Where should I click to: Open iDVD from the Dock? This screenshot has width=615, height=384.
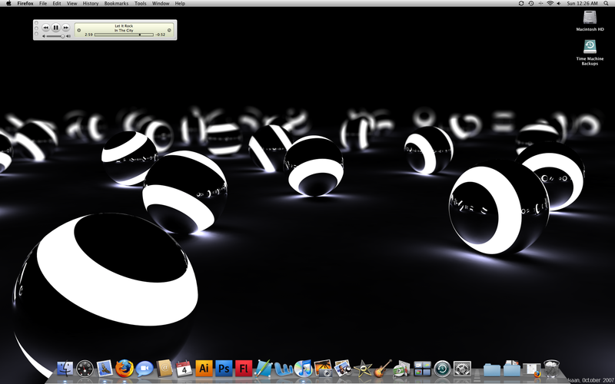(x=401, y=369)
